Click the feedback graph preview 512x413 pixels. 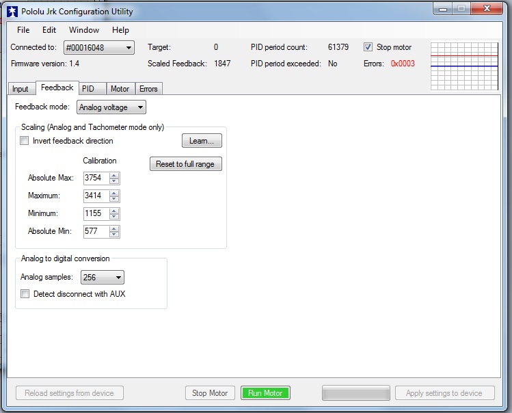pyautogui.click(x=464, y=66)
